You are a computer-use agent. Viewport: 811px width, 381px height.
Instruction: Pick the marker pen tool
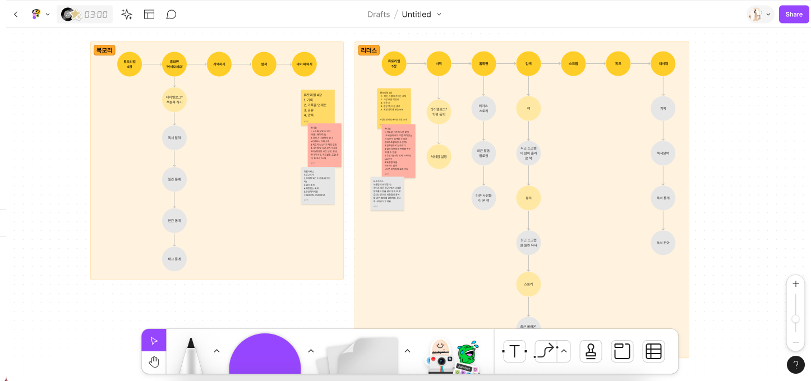[x=191, y=355]
